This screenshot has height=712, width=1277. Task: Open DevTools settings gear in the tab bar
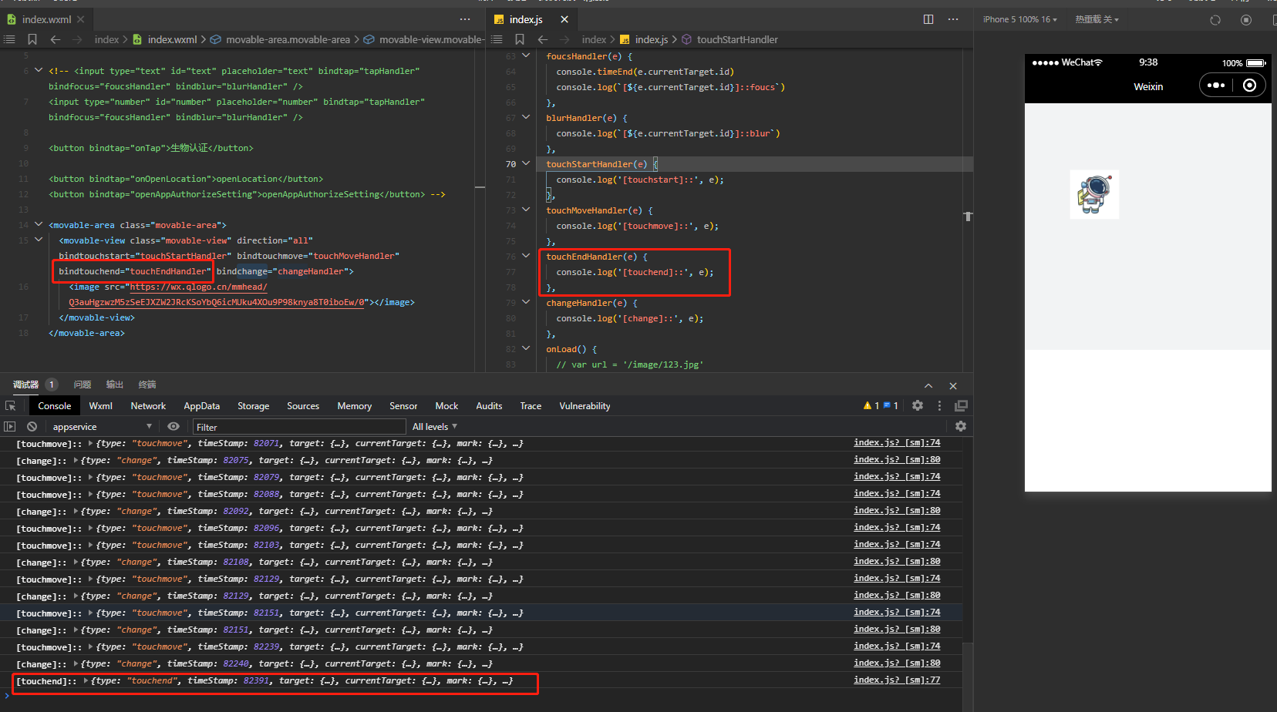(x=918, y=405)
